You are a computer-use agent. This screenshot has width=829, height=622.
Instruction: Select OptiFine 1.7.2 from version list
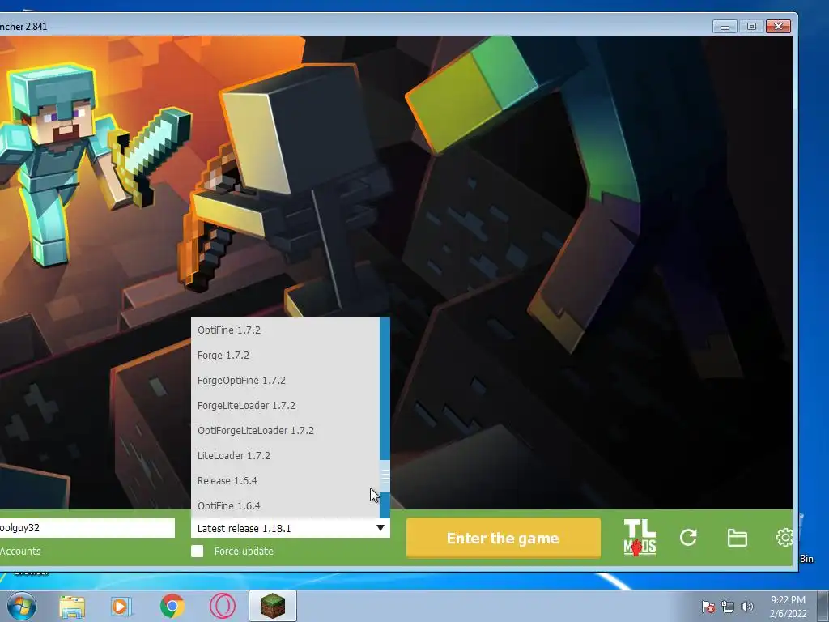[286, 330]
